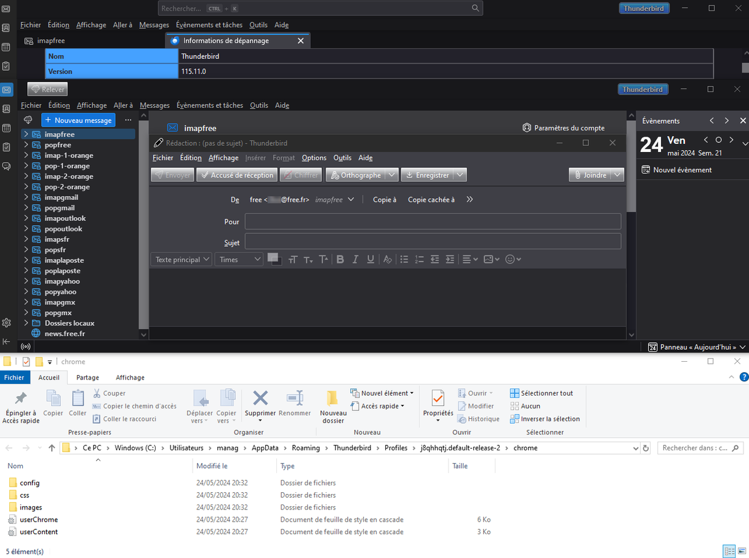Toggle italic in compose formatting toolbar
Image resolution: width=749 pixels, height=558 pixels.
point(356,260)
